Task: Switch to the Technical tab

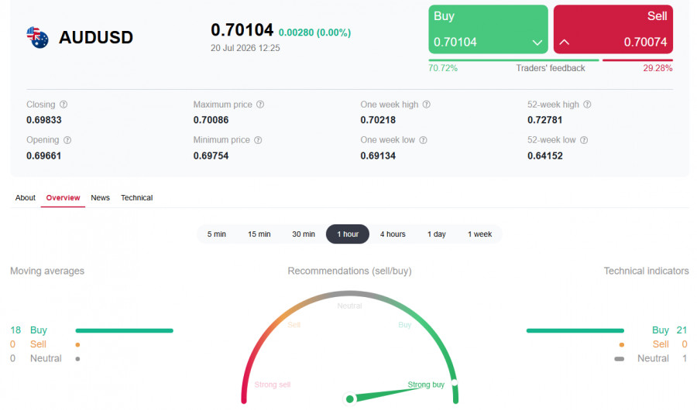Action: [136, 198]
